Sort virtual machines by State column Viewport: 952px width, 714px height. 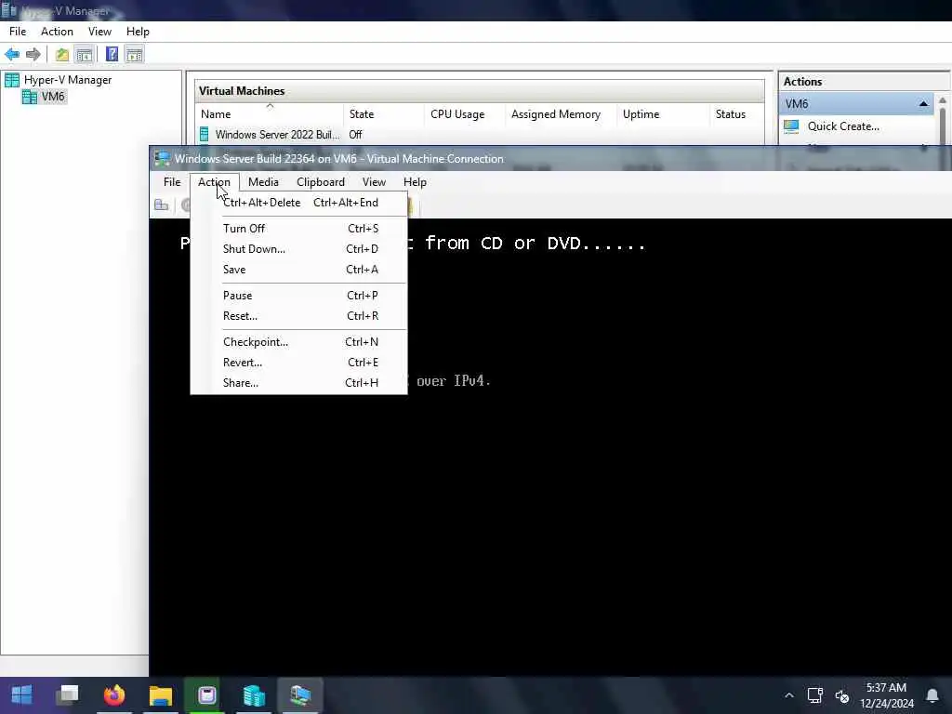coord(384,114)
